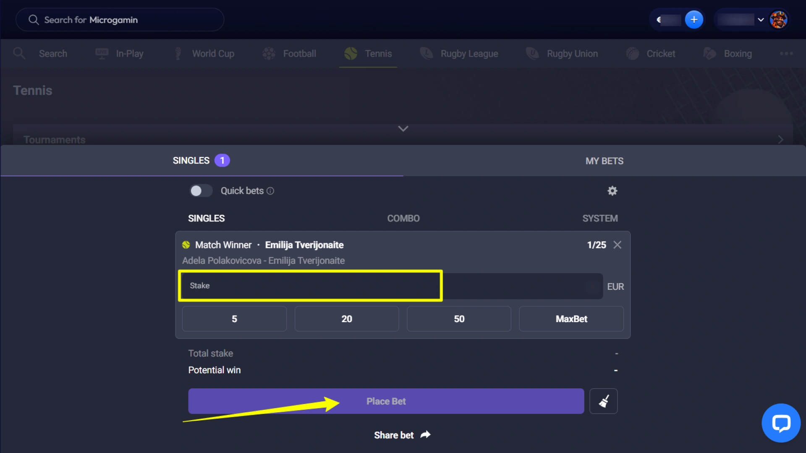Click the purple bet count badge
The image size is (806, 453).
click(x=222, y=160)
